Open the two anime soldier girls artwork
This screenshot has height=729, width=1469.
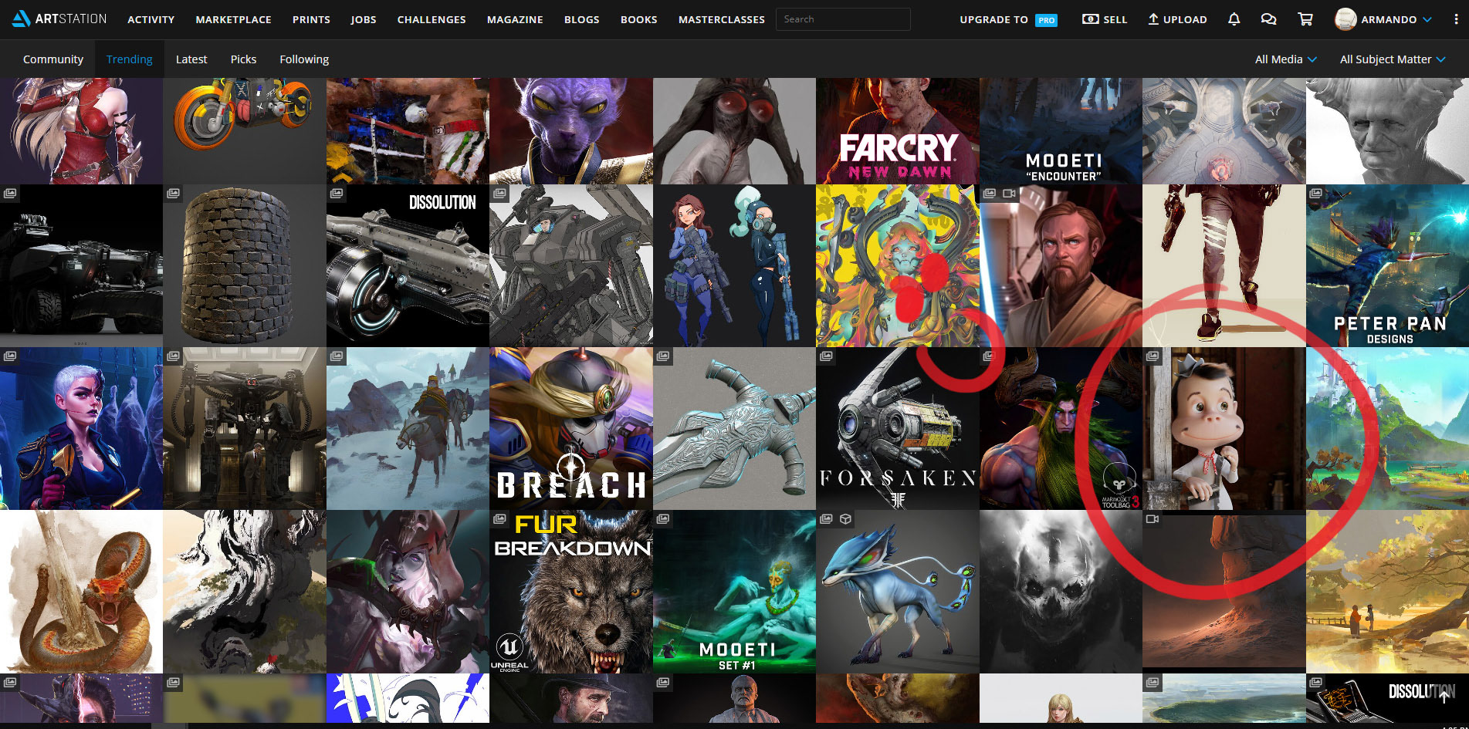734,265
